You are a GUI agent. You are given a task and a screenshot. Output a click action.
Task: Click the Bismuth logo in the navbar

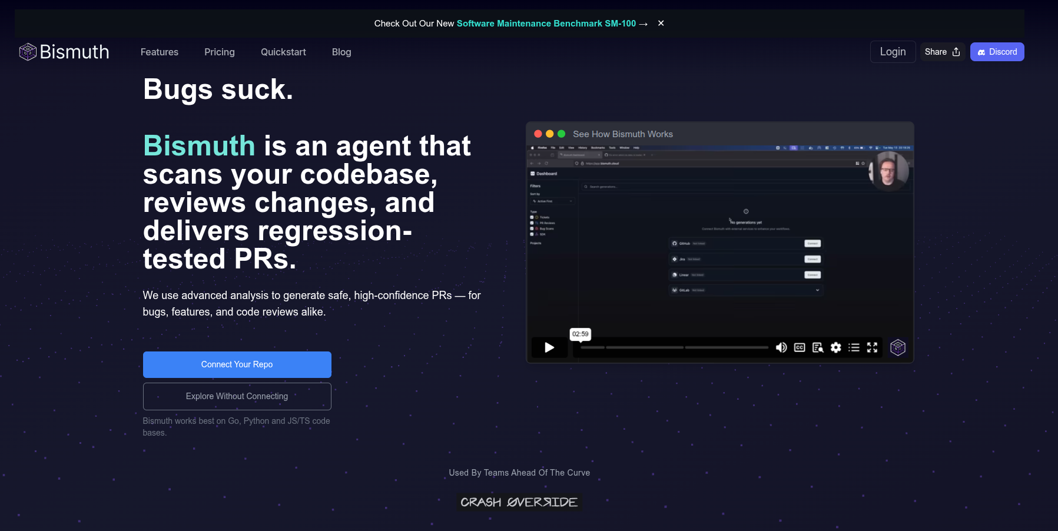(64, 52)
